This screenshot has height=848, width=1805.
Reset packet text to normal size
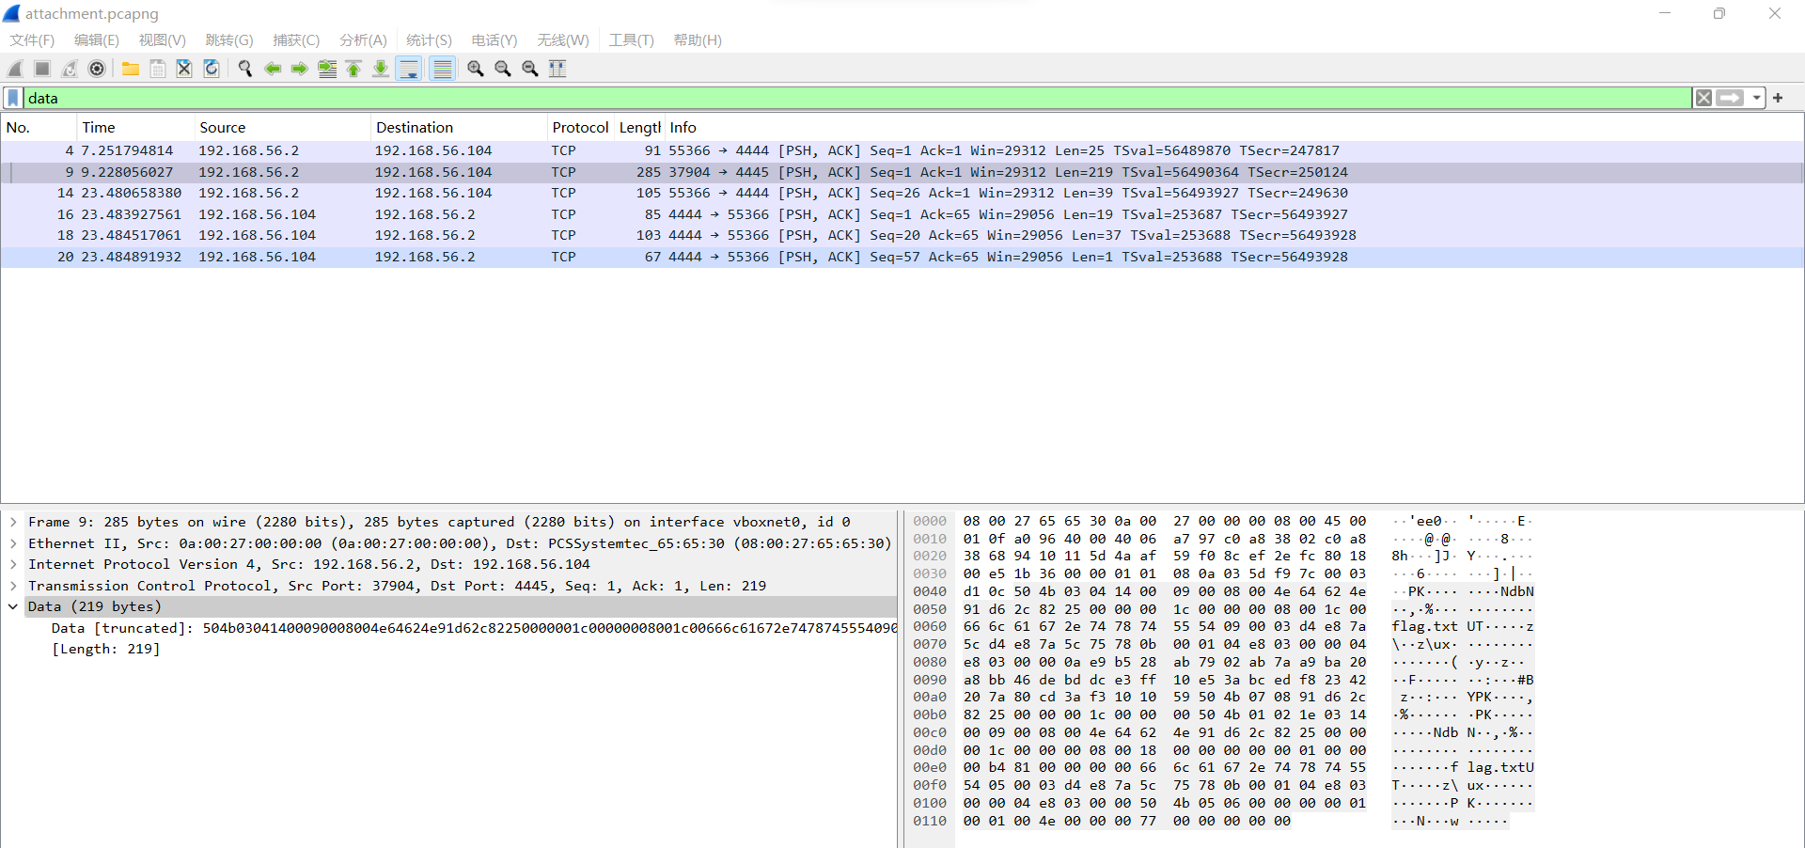tap(530, 69)
